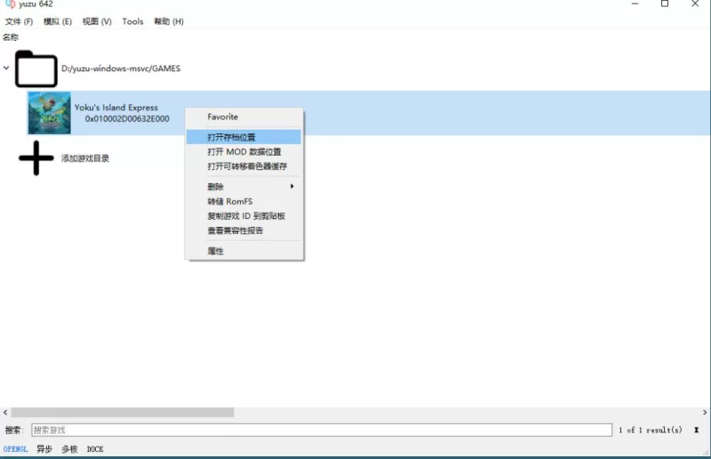Expand the 删除 submenu arrow
Viewport: 711px width, 459px height.
pyautogui.click(x=292, y=186)
